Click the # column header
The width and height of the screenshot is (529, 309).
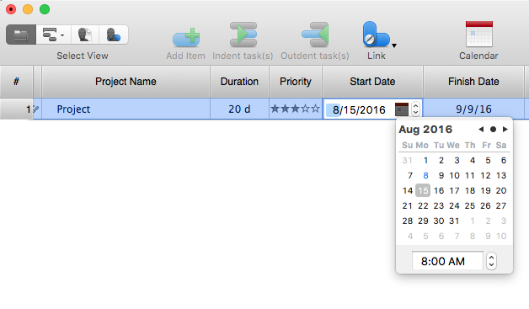point(16,82)
